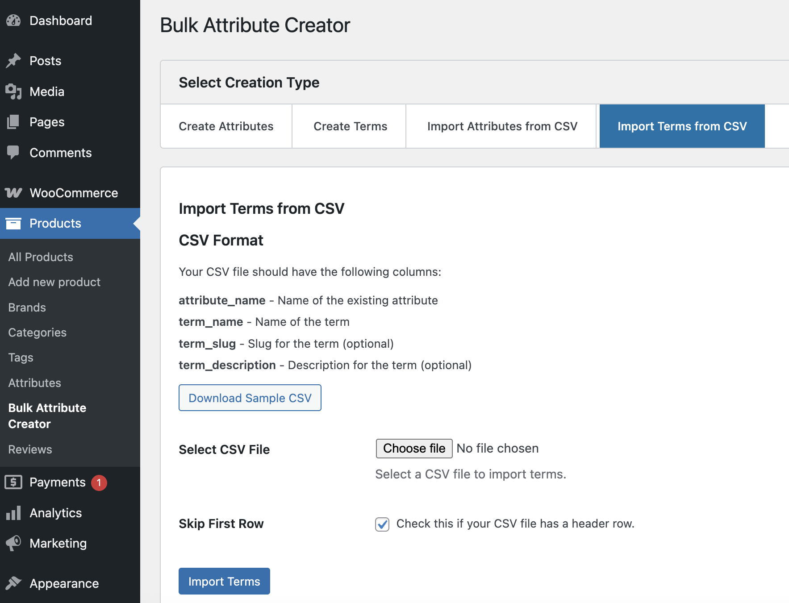The image size is (789, 603).
Task: Open the Comments menu item
Action: click(70, 153)
